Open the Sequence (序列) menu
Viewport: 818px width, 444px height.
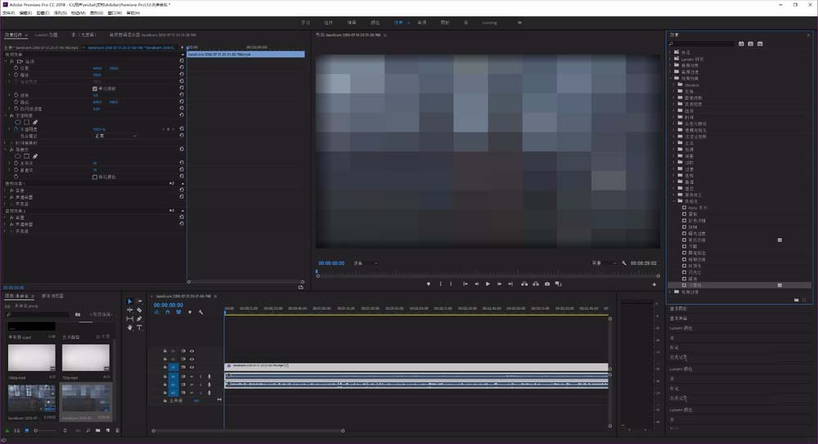point(60,12)
